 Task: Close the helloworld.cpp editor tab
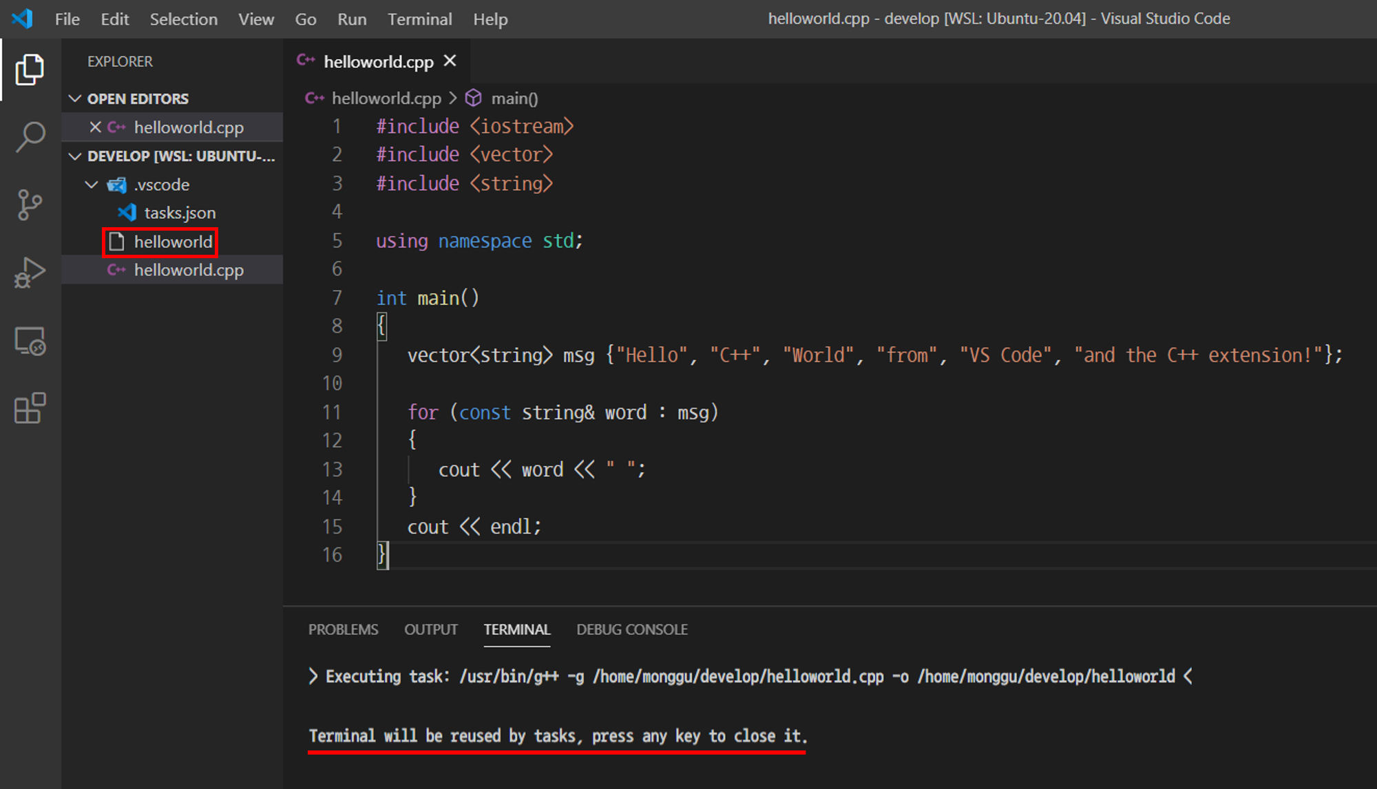click(450, 61)
